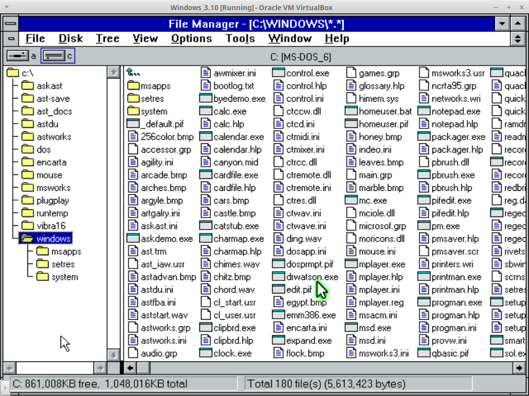Select the 256color.bmp file icon
Viewport: 529px width, 396px height.
click(x=133, y=137)
